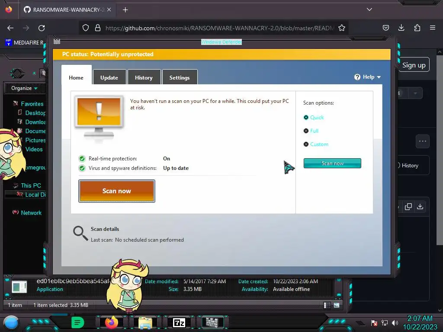Screen dimensions: 443x332
Task: Open Documents in Explorer sidebar
Action: coord(31,131)
